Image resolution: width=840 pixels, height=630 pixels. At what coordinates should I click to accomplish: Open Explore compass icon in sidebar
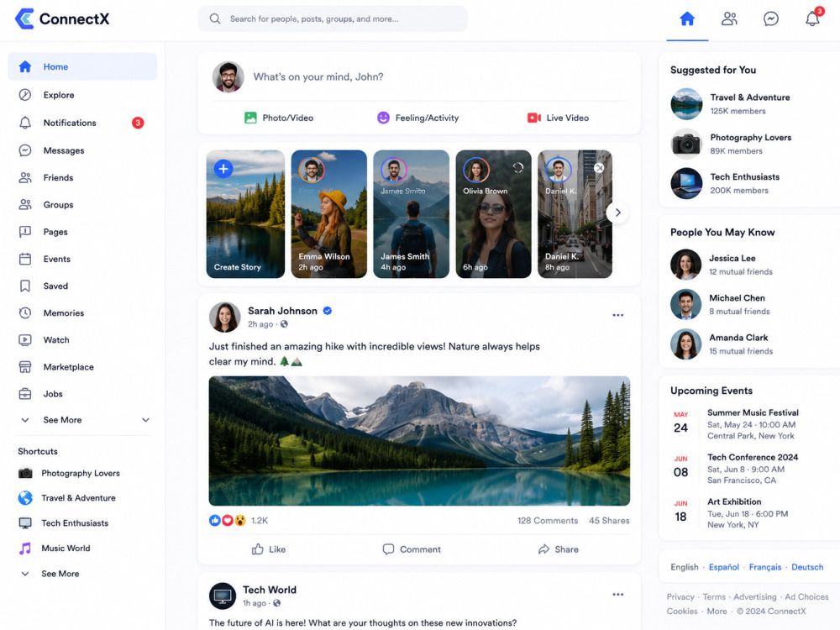25,95
